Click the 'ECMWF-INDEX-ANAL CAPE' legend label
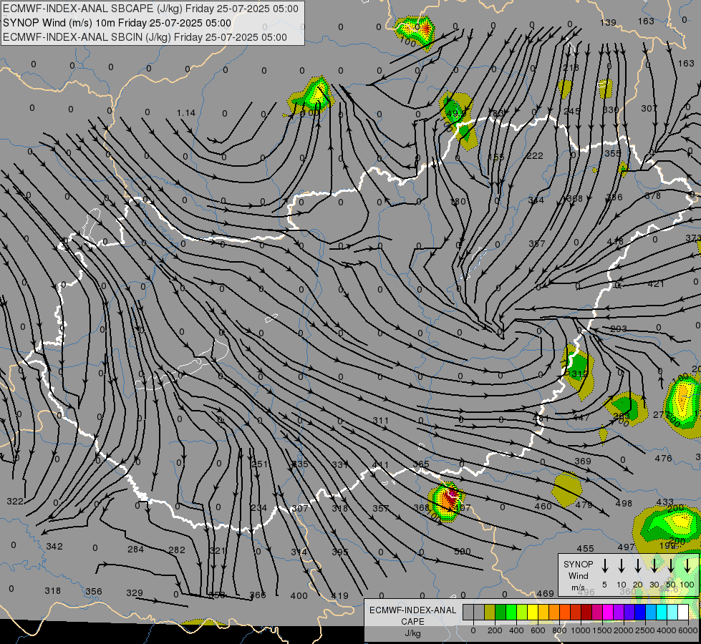Screen dimensions: 701x644 [412, 615]
